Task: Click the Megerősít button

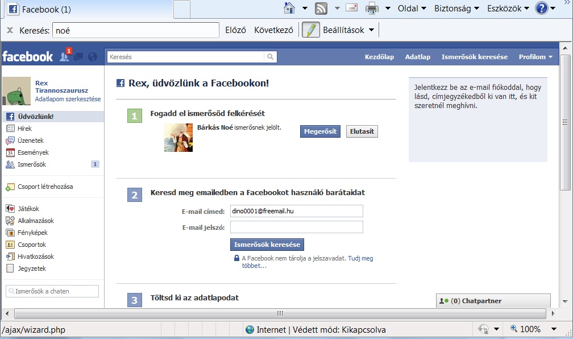Action: (320, 131)
